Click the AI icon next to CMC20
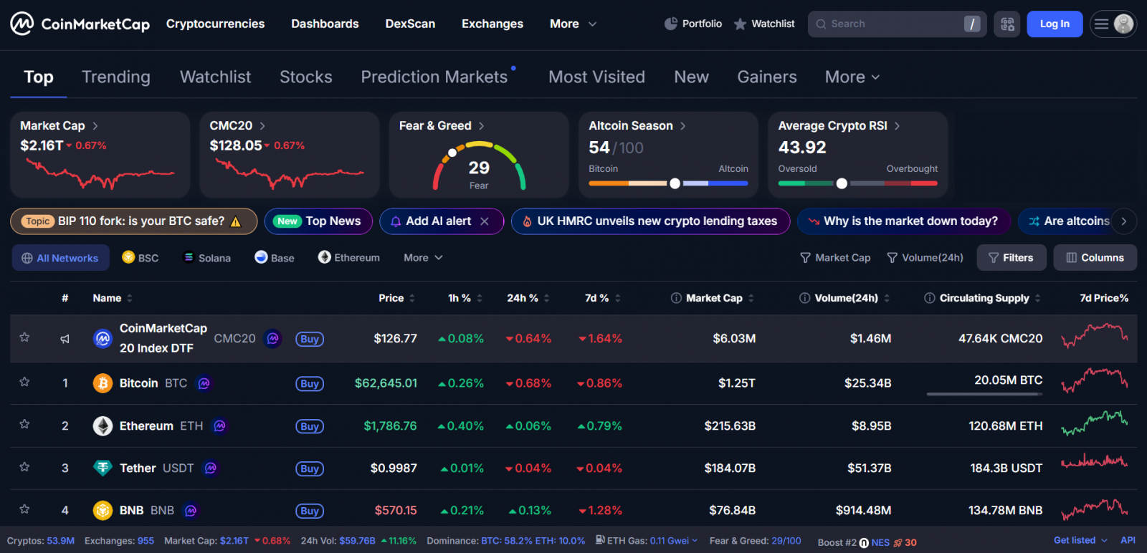The image size is (1147, 553). click(272, 338)
